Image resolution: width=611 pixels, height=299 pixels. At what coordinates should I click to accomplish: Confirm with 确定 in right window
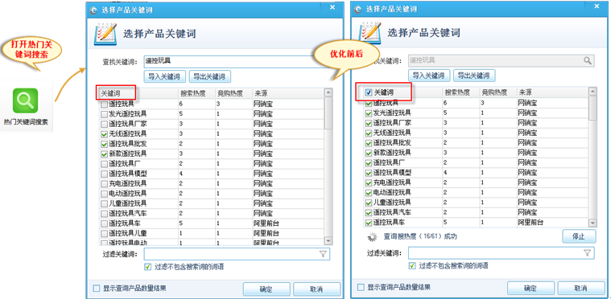click(530, 288)
